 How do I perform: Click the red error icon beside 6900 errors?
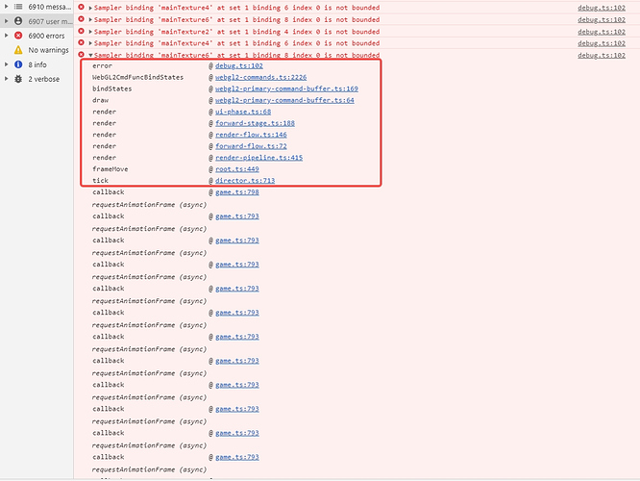coord(18,36)
